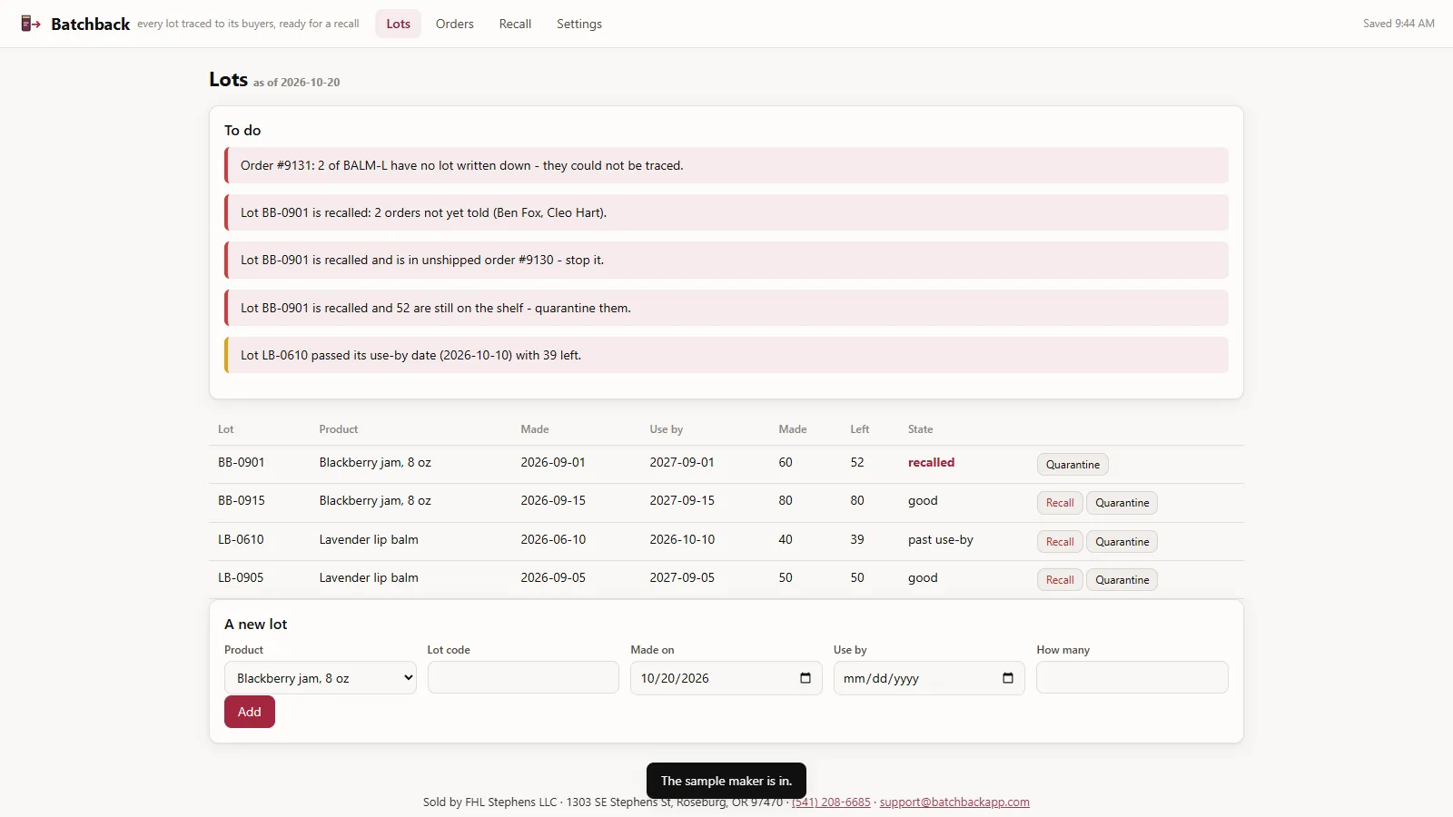
Task: Click the Add button for a new lot
Action: click(x=250, y=712)
